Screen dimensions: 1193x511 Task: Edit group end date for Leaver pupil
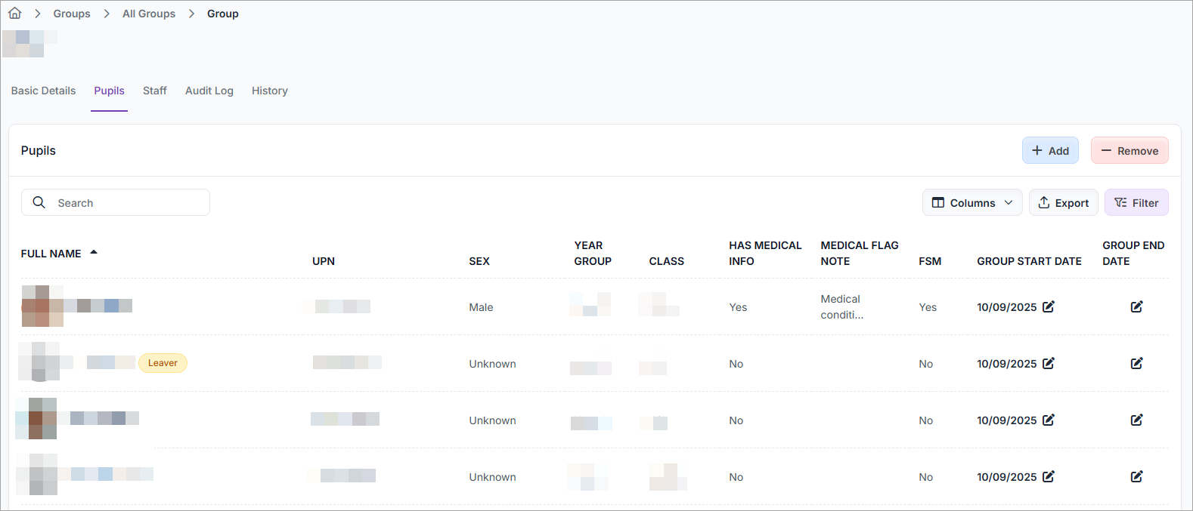tap(1136, 363)
